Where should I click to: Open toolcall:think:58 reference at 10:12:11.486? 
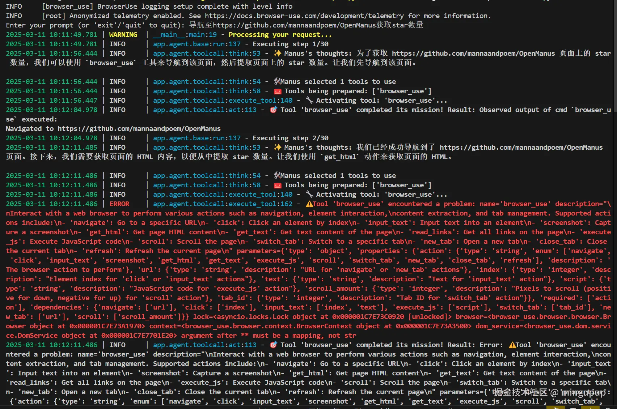207,185
